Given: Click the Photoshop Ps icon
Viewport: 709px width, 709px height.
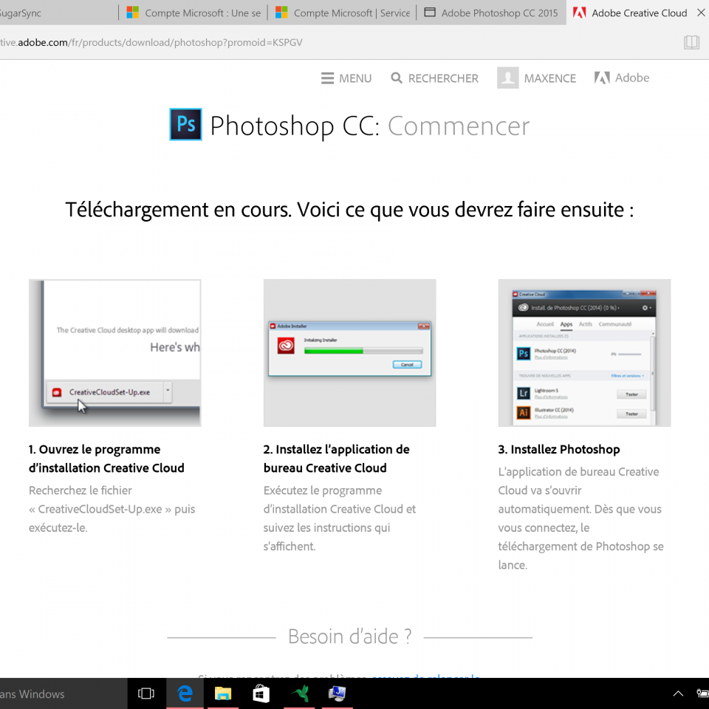Looking at the screenshot, I should (x=185, y=124).
